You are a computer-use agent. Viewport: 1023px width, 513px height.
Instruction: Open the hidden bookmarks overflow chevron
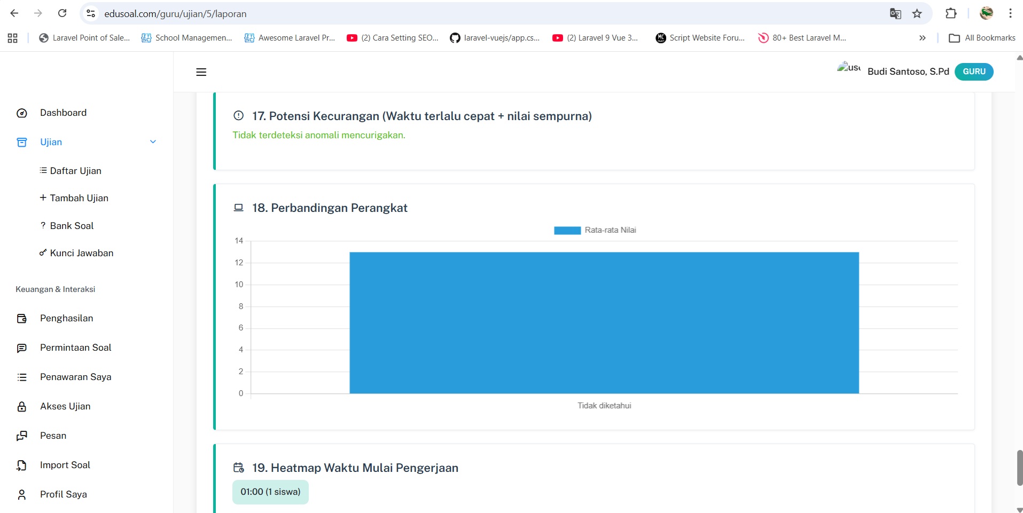tap(922, 38)
